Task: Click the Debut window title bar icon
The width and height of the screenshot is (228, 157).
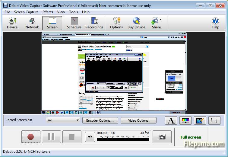Action: coord(5,5)
